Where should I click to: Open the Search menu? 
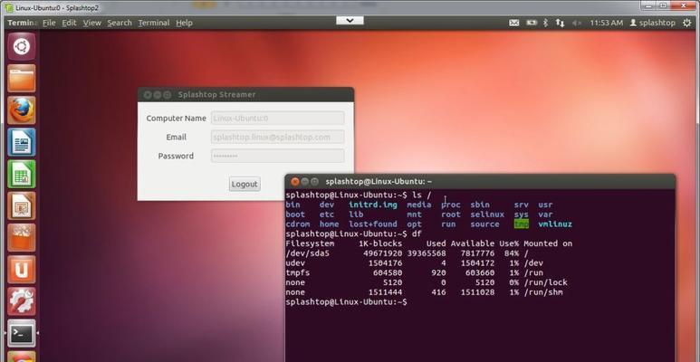coord(120,23)
